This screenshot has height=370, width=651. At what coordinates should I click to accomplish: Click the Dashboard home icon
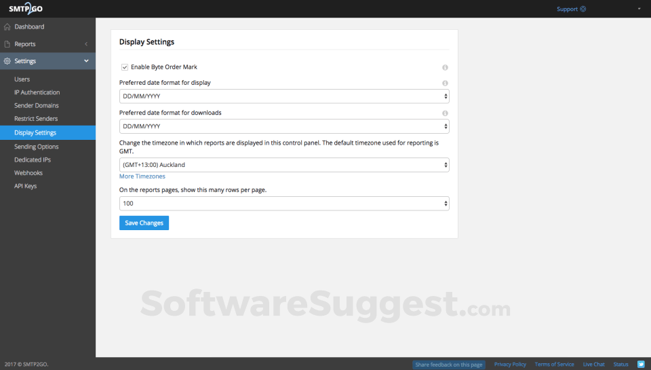[x=7, y=26]
